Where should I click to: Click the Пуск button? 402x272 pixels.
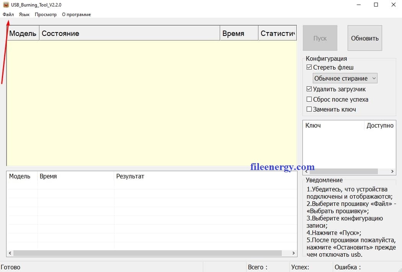click(320, 38)
